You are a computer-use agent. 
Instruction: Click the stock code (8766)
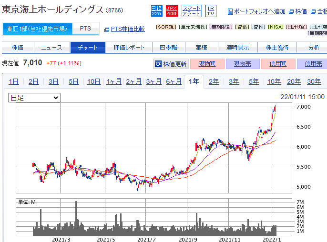coord(114,10)
